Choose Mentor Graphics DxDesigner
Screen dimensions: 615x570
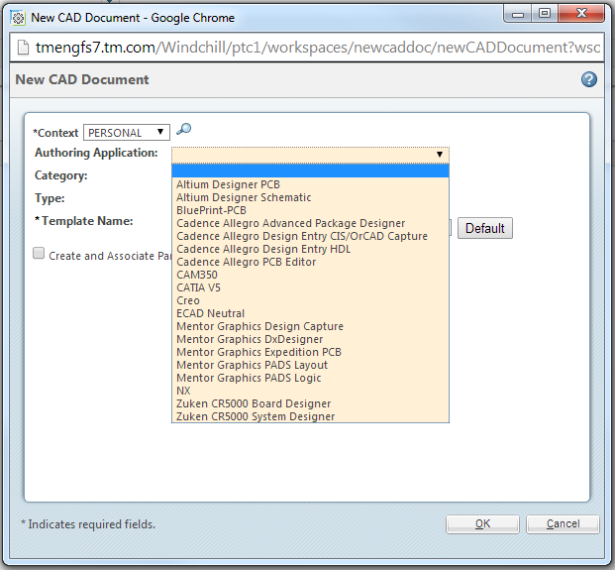click(310, 339)
